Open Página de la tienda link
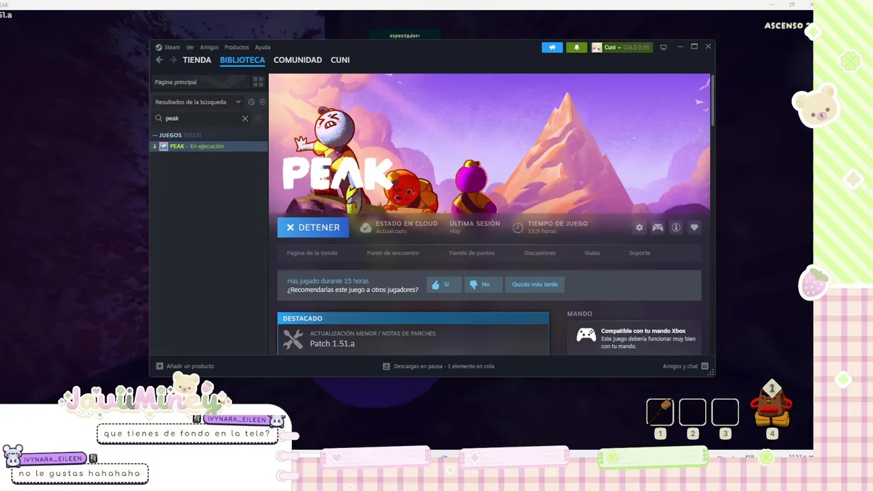The image size is (873, 491). (x=312, y=253)
